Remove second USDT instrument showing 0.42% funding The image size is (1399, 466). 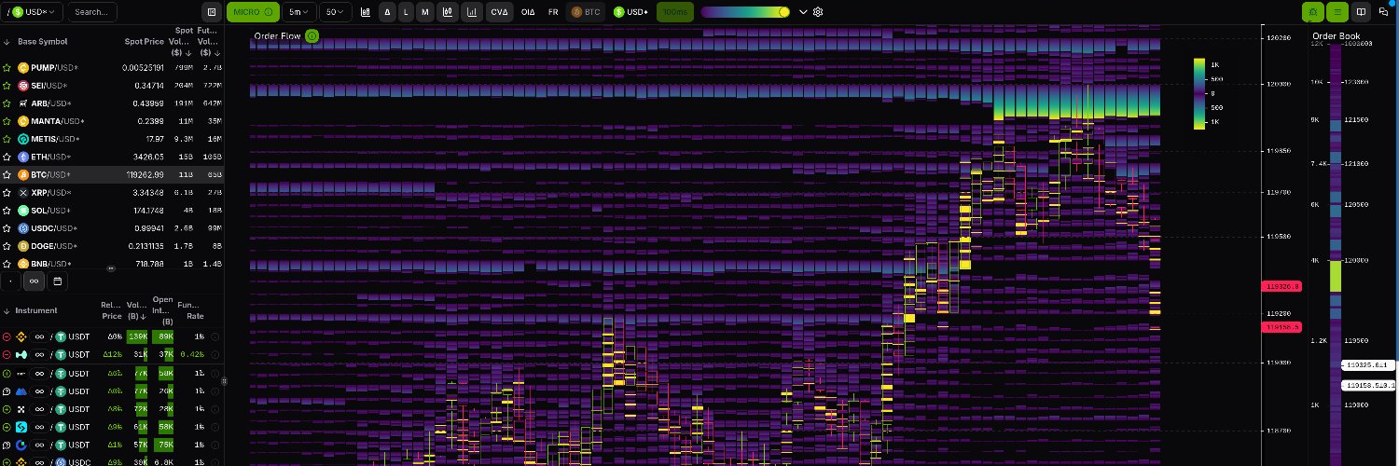7,354
